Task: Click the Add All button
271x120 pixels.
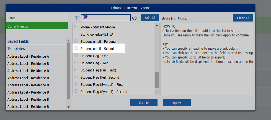Action: (150, 18)
